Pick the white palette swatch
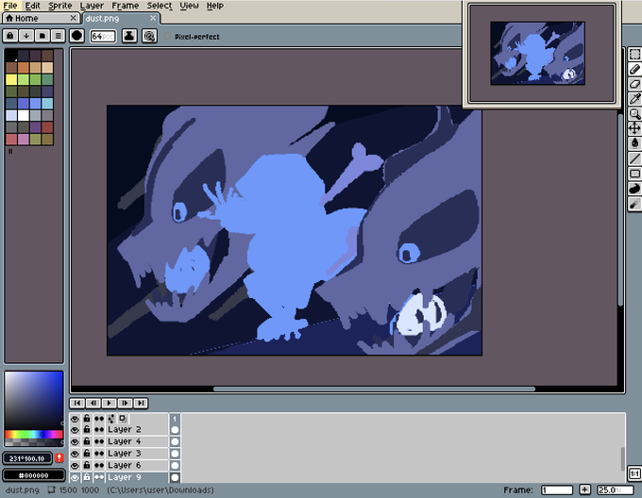This screenshot has width=642, height=498. tap(24, 115)
